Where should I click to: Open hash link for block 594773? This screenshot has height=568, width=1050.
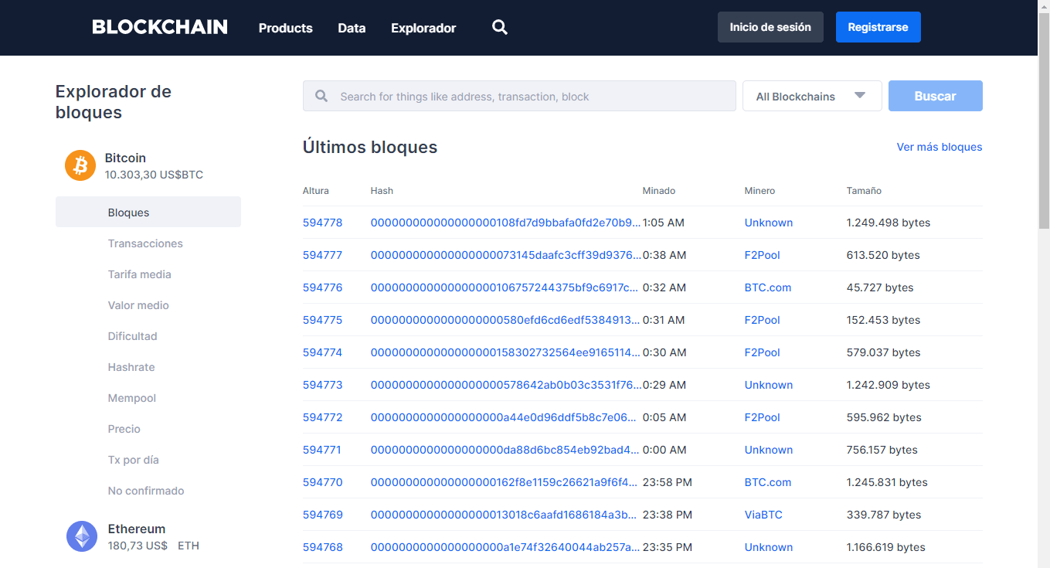point(505,385)
